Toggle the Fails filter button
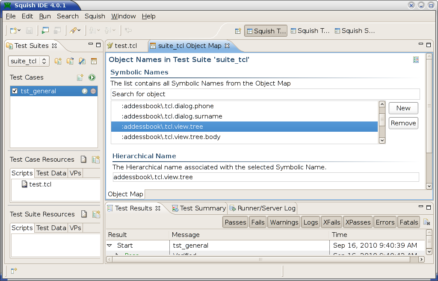 coord(258,222)
